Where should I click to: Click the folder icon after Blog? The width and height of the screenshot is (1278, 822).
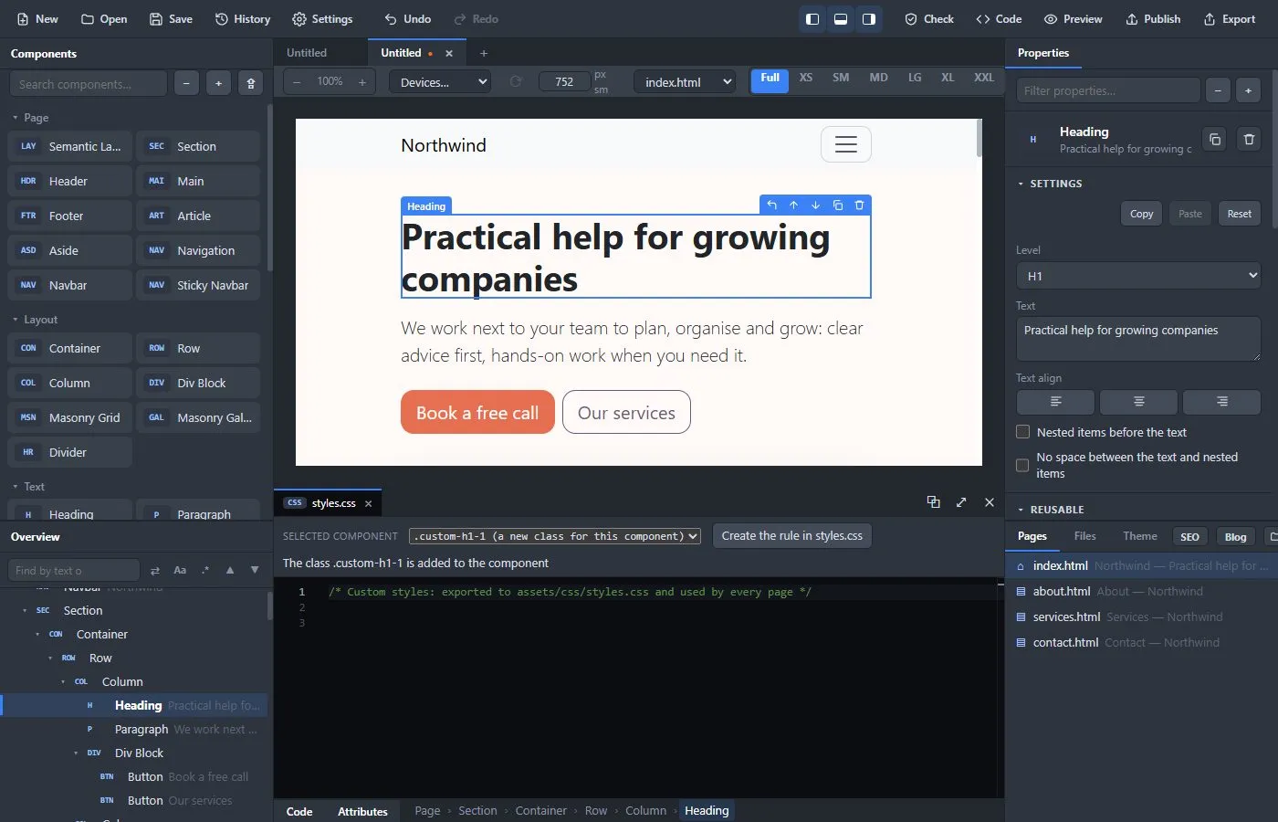point(1273,537)
